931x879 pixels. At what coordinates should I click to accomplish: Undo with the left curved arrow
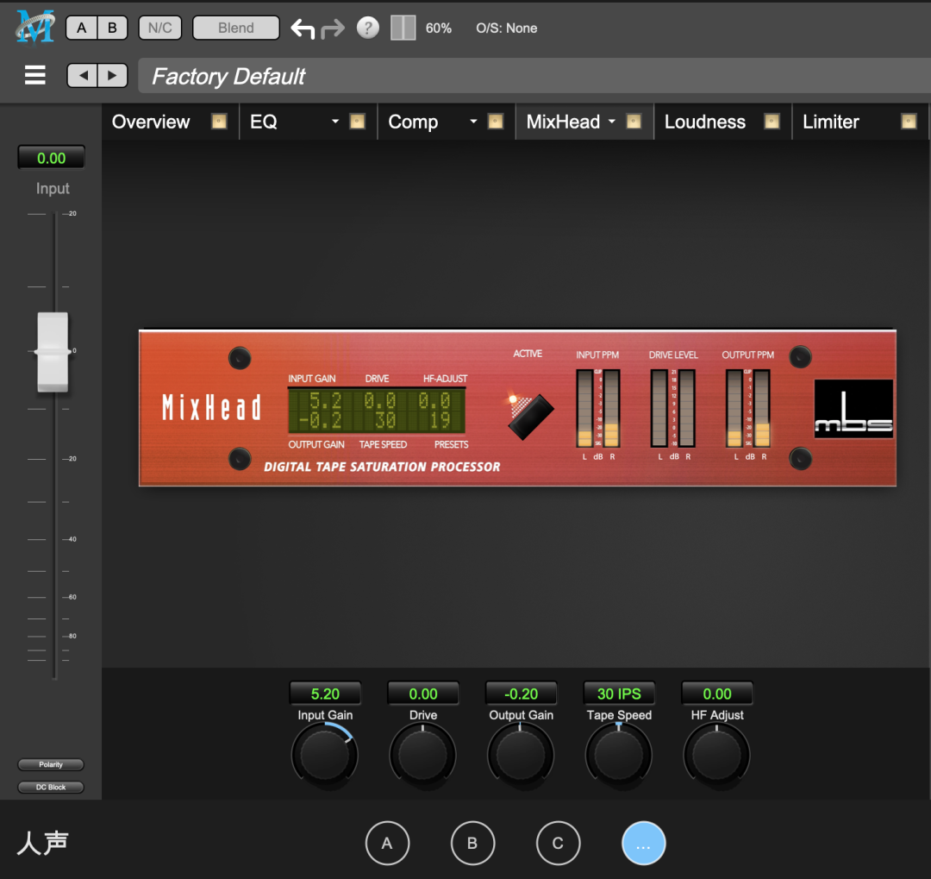coord(303,28)
